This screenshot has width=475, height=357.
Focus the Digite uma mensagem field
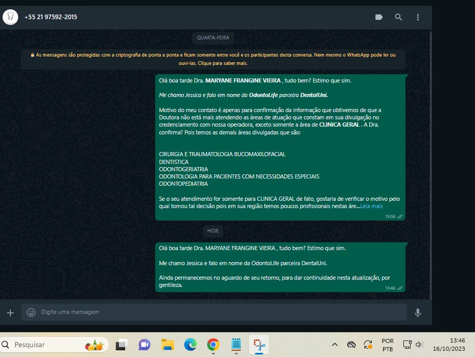pos(214,312)
